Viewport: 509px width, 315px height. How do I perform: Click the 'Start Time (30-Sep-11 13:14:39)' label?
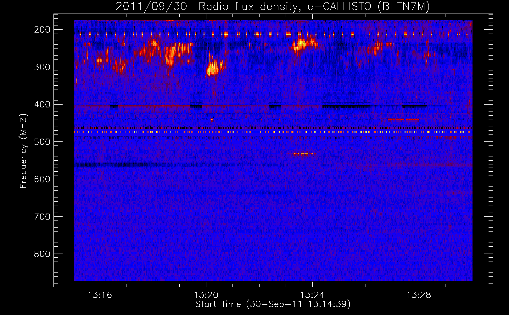tap(273, 304)
